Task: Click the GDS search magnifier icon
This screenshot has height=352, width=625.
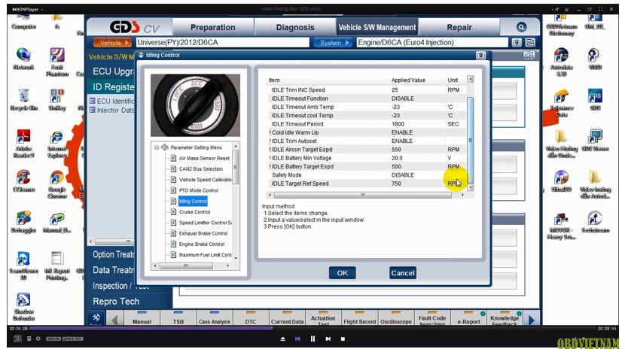Action: click(521, 27)
